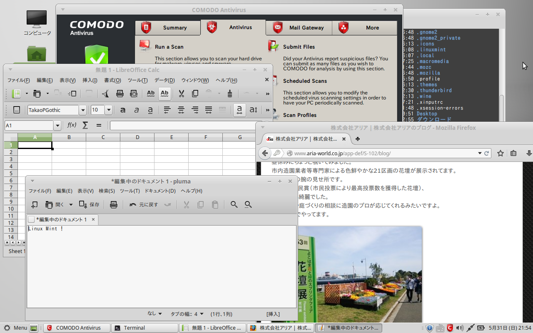Open the Mint Menu button
533x333 pixels.
[15, 328]
